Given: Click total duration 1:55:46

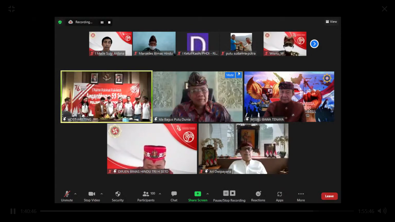Looking at the screenshot, I should [366, 211].
